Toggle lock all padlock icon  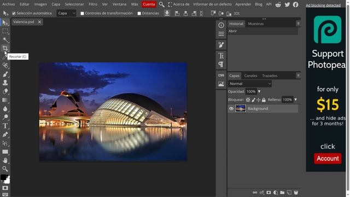[x=264, y=100]
